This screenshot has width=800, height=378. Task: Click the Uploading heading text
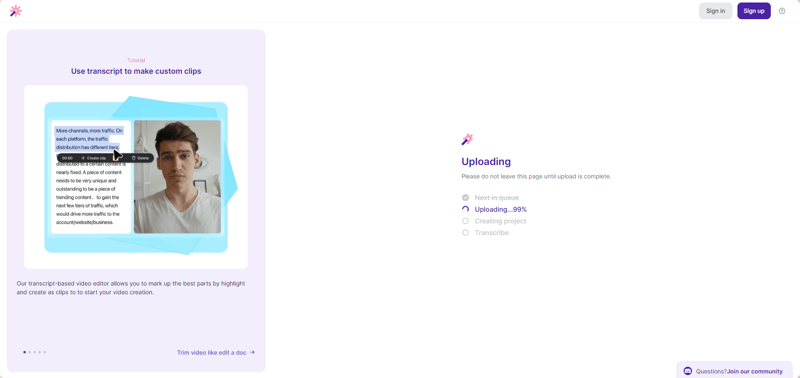486,161
